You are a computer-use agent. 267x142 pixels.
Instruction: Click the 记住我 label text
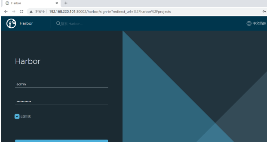tap(26, 116)
